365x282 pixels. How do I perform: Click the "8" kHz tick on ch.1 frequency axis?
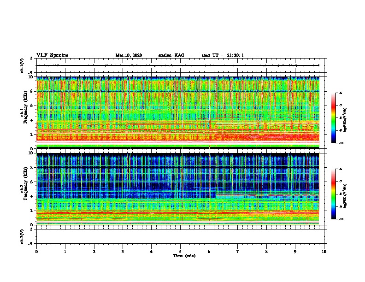[32, 91]
